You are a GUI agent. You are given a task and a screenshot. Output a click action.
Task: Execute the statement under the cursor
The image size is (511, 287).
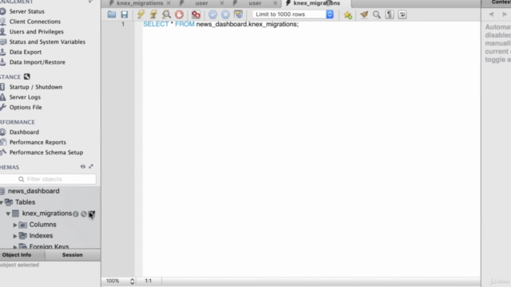(x=153, y=14)
